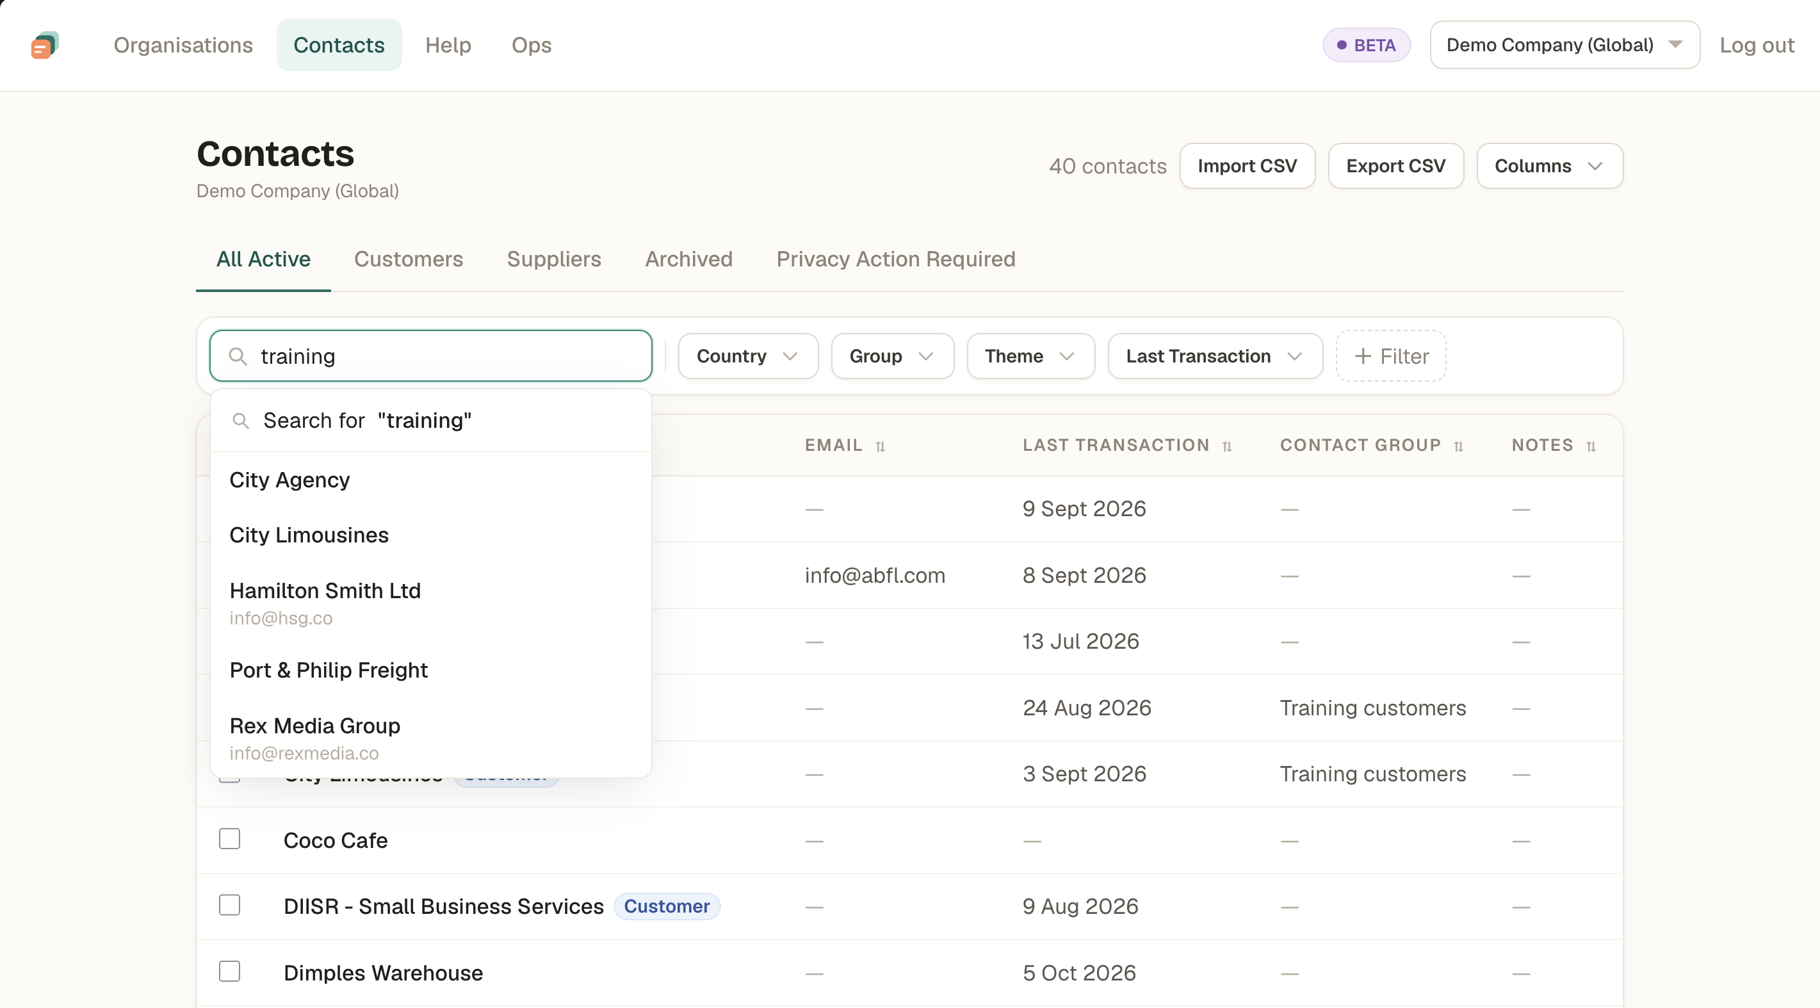Sort by the Email column arrows

tap(880, 446)
